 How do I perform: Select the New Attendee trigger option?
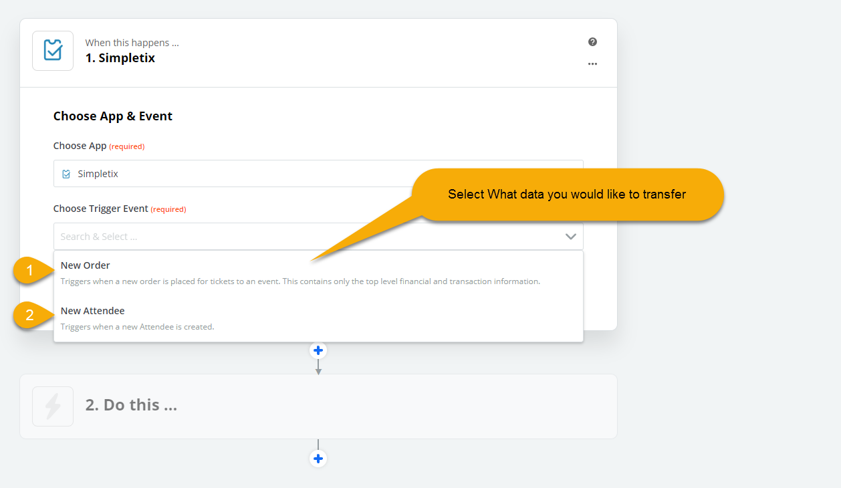(318, 318)
